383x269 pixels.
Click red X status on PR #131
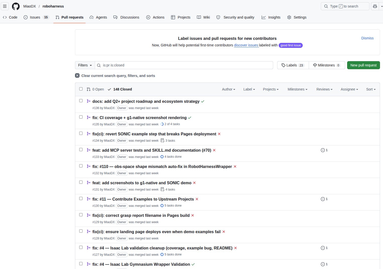pyautogui.click(x=194, y=183)
